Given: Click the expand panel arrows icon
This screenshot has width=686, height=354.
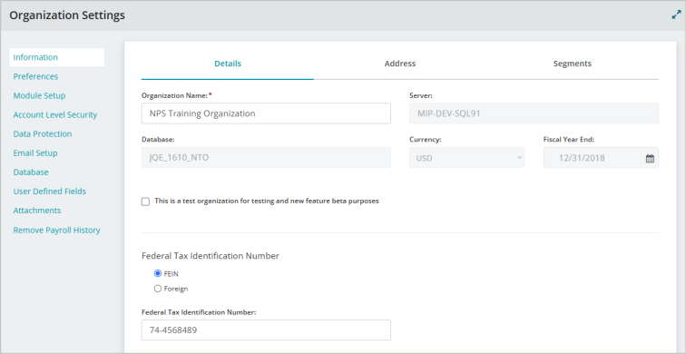Looking at the screenshot, I should click(676, 15).
